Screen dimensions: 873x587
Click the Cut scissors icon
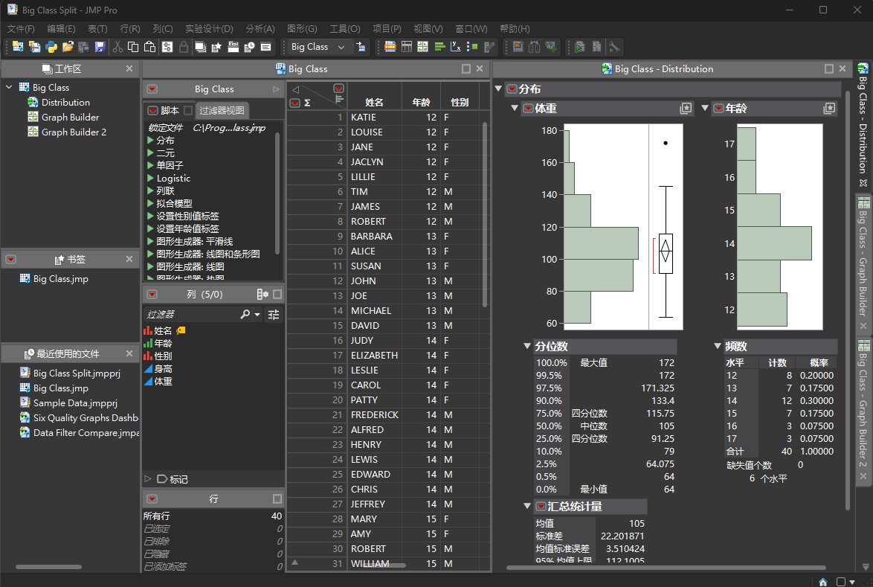pos(117,48)
